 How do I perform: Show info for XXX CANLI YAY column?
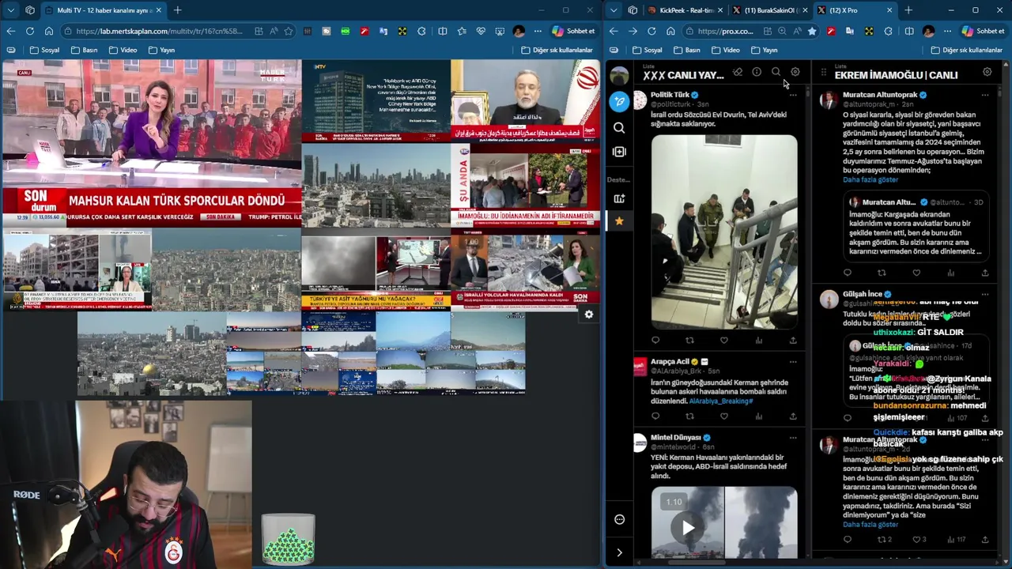click(x=757, y=72)
